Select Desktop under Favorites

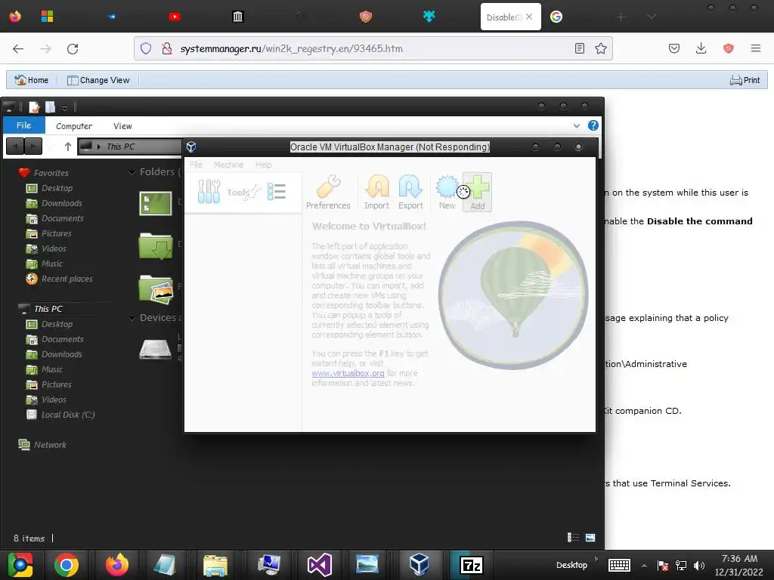tap(57, 188)
